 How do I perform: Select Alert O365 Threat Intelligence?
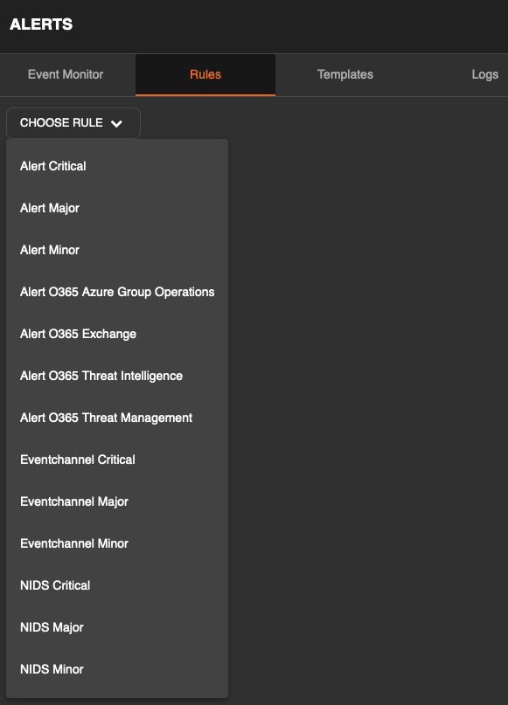[117, 376]
